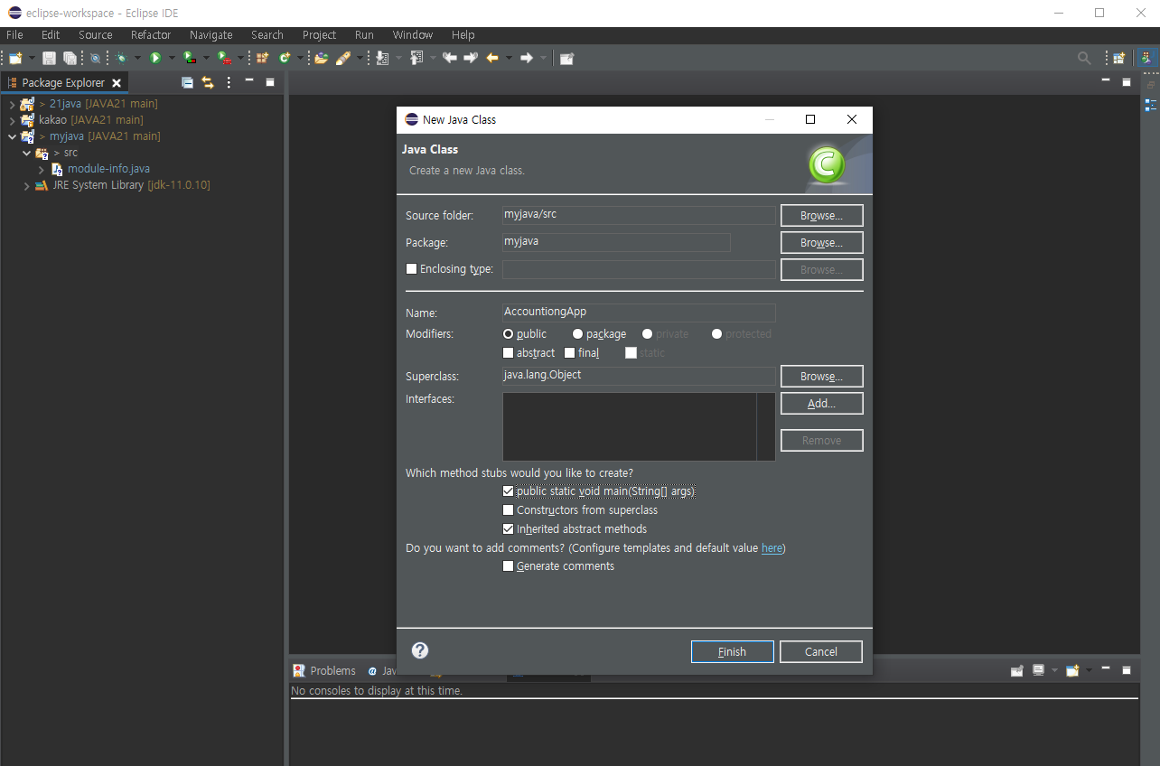Viewport: 1160px width, 766px height.
Task: Click the Search flashlight toolbar icon
Action: pyautogui.click(x=343, y=58)
